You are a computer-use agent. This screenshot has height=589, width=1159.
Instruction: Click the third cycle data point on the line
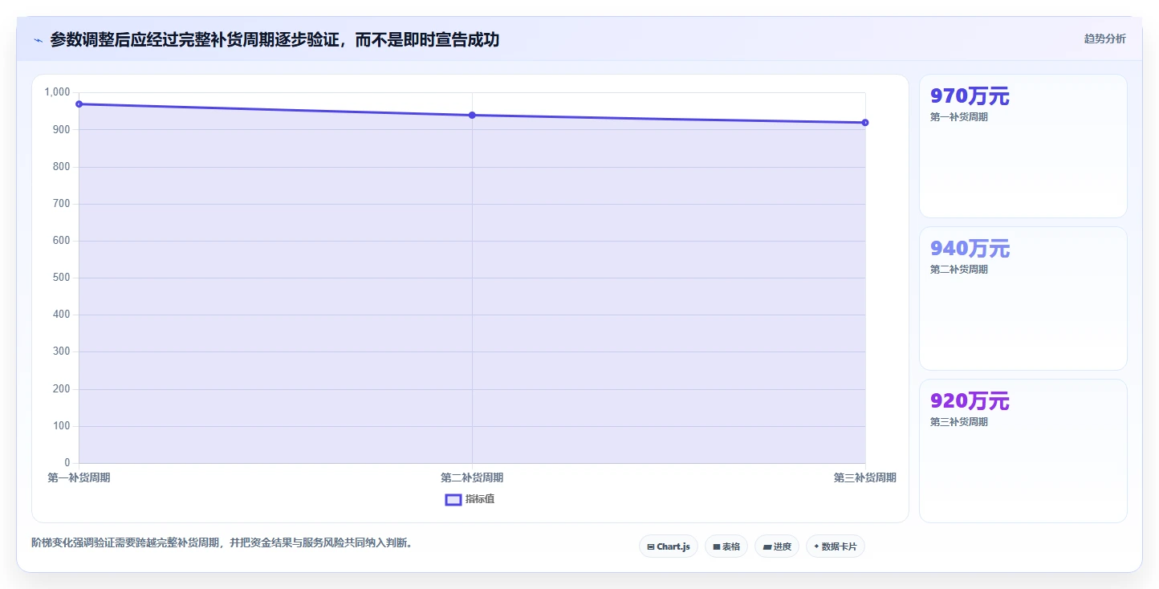point(865,123)
